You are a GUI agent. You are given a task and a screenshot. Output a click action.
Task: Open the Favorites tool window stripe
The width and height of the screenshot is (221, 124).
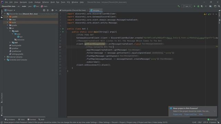1,111
